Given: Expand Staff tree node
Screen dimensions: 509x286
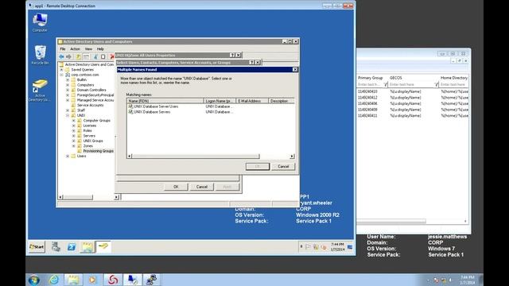Looking at the screenshot, I should [x=68, y=110].
